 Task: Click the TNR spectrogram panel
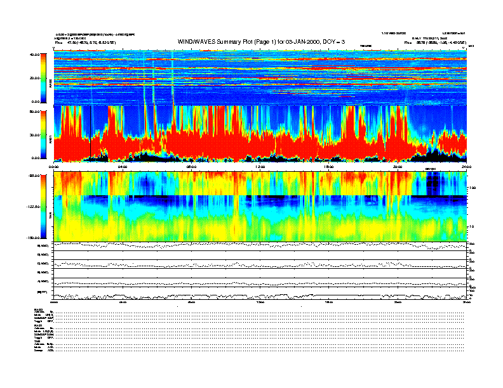pyautogui.click(x=260, y=207)
